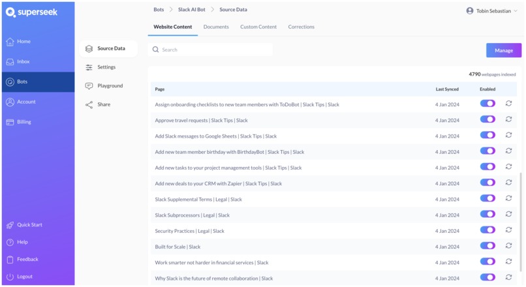Toggle Add Slack messages to Google Sheets
Image resolution: width=526 pixels, height=287 pixels.
(487, 135)
